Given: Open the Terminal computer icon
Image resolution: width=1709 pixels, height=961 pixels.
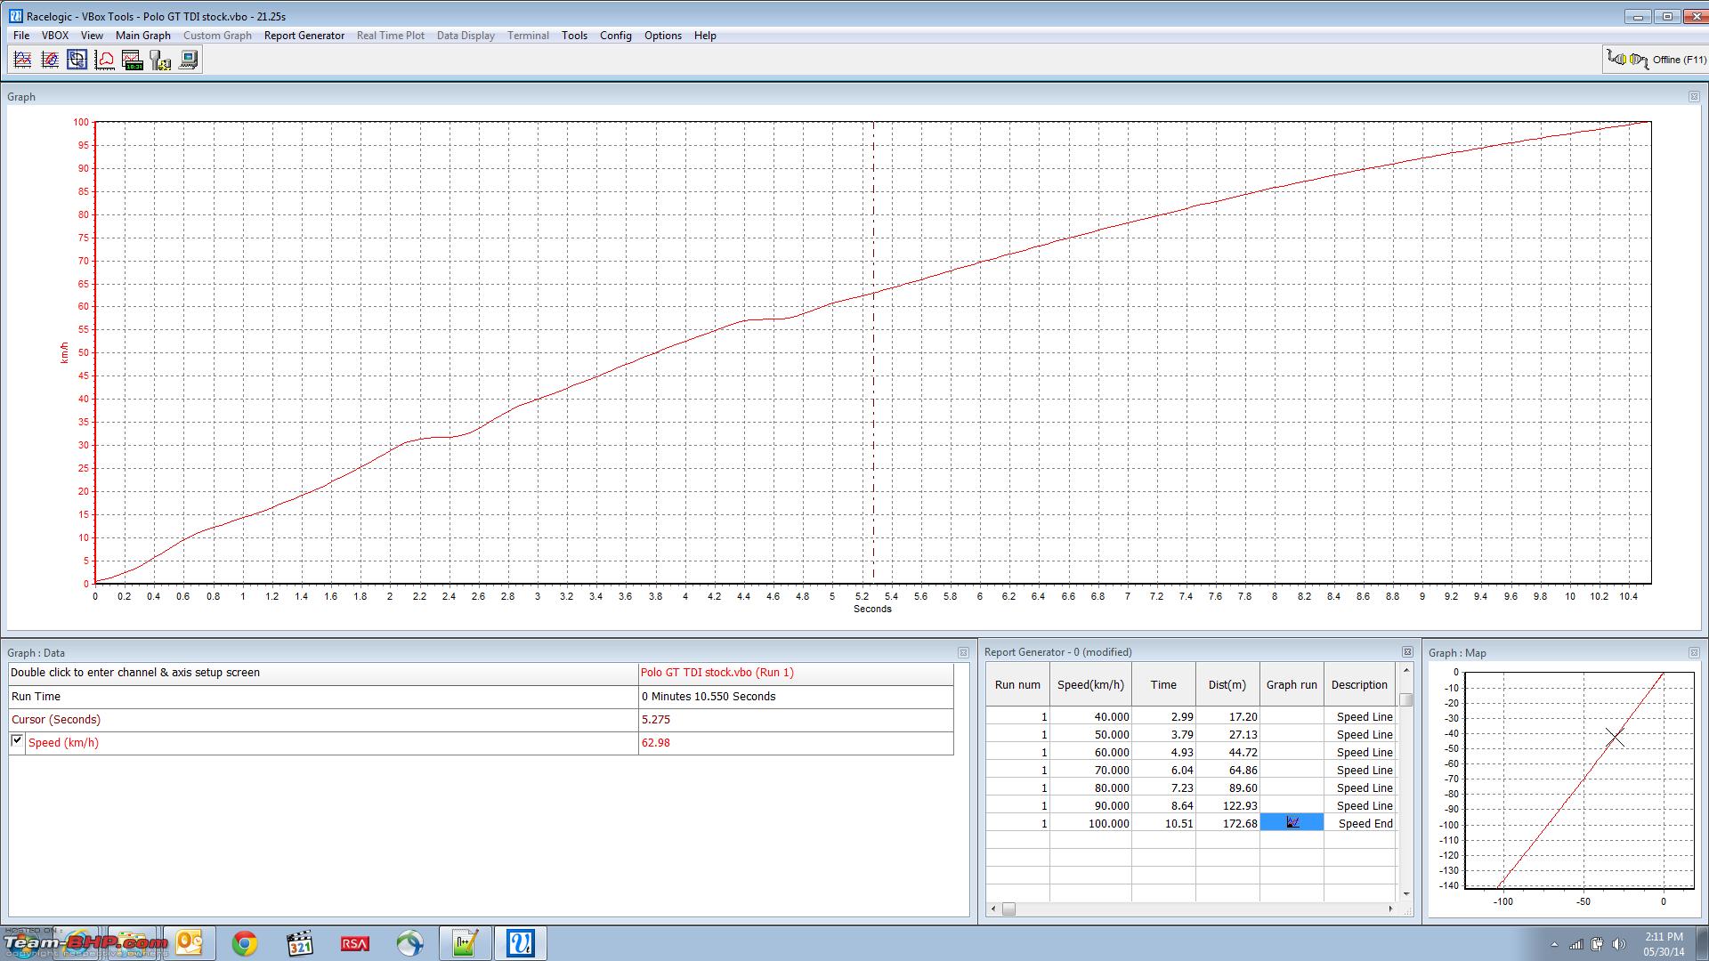Looking at the screenshot, I should [188, 60].
